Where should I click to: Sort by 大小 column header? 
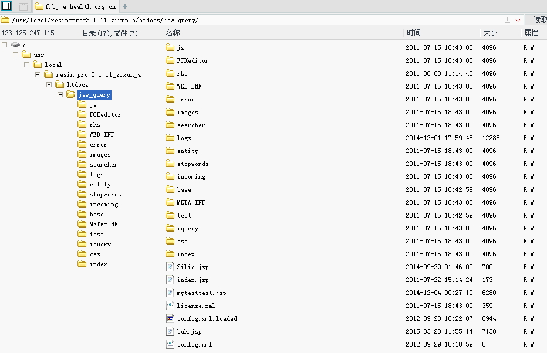pos(490,33)
